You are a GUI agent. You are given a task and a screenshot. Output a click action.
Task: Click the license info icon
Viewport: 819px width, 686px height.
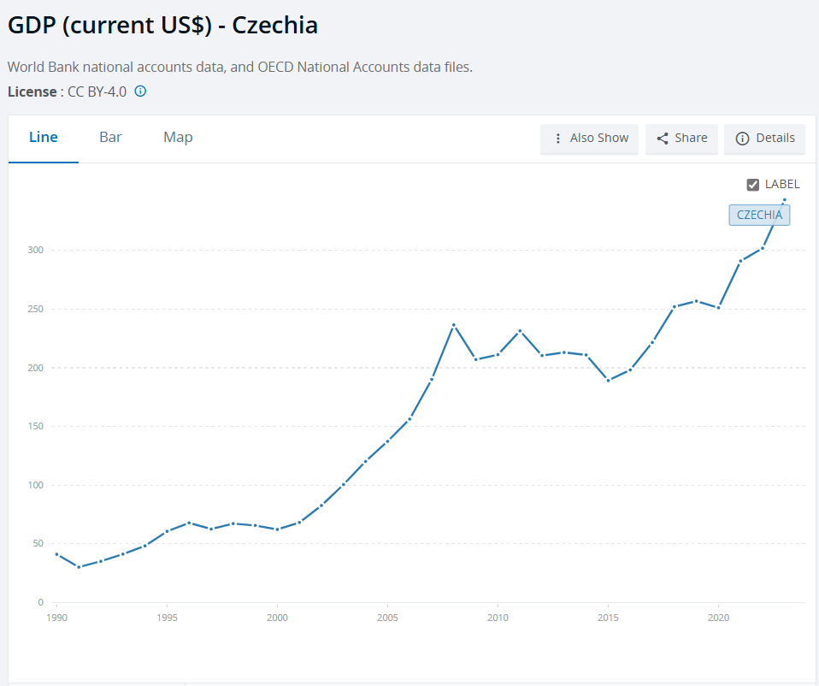[x=141, y=91]
